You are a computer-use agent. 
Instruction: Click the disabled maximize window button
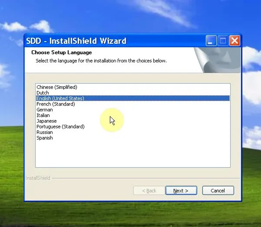[x=223, y=41]
